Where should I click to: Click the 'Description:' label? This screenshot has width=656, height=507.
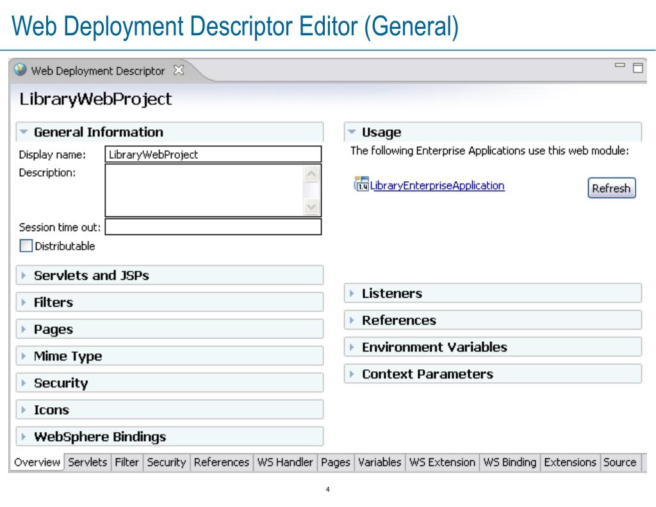pyautogui.click(x=47, y=173)
